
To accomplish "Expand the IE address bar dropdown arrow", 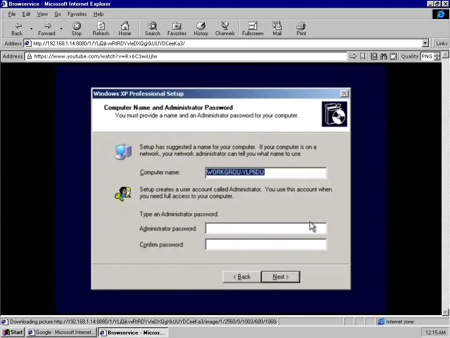I will pos(425,44).
